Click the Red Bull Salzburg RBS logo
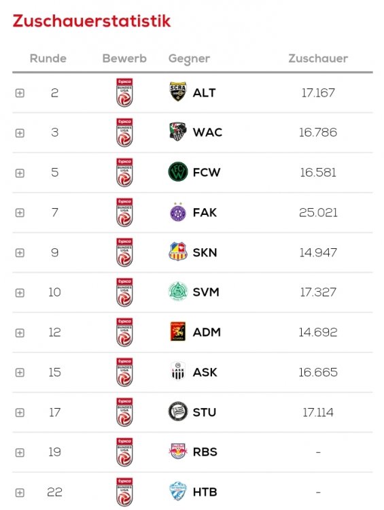This screenshot has height=510, width=384. (178, 452)
